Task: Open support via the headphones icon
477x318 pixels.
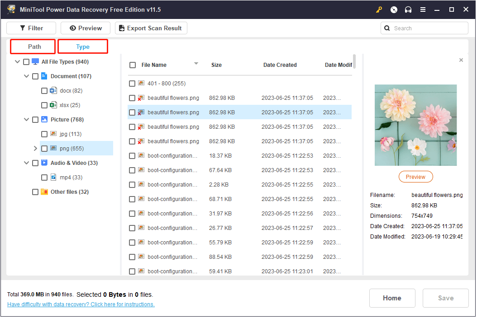Action: pyautogui.click(x=408, y=9)
